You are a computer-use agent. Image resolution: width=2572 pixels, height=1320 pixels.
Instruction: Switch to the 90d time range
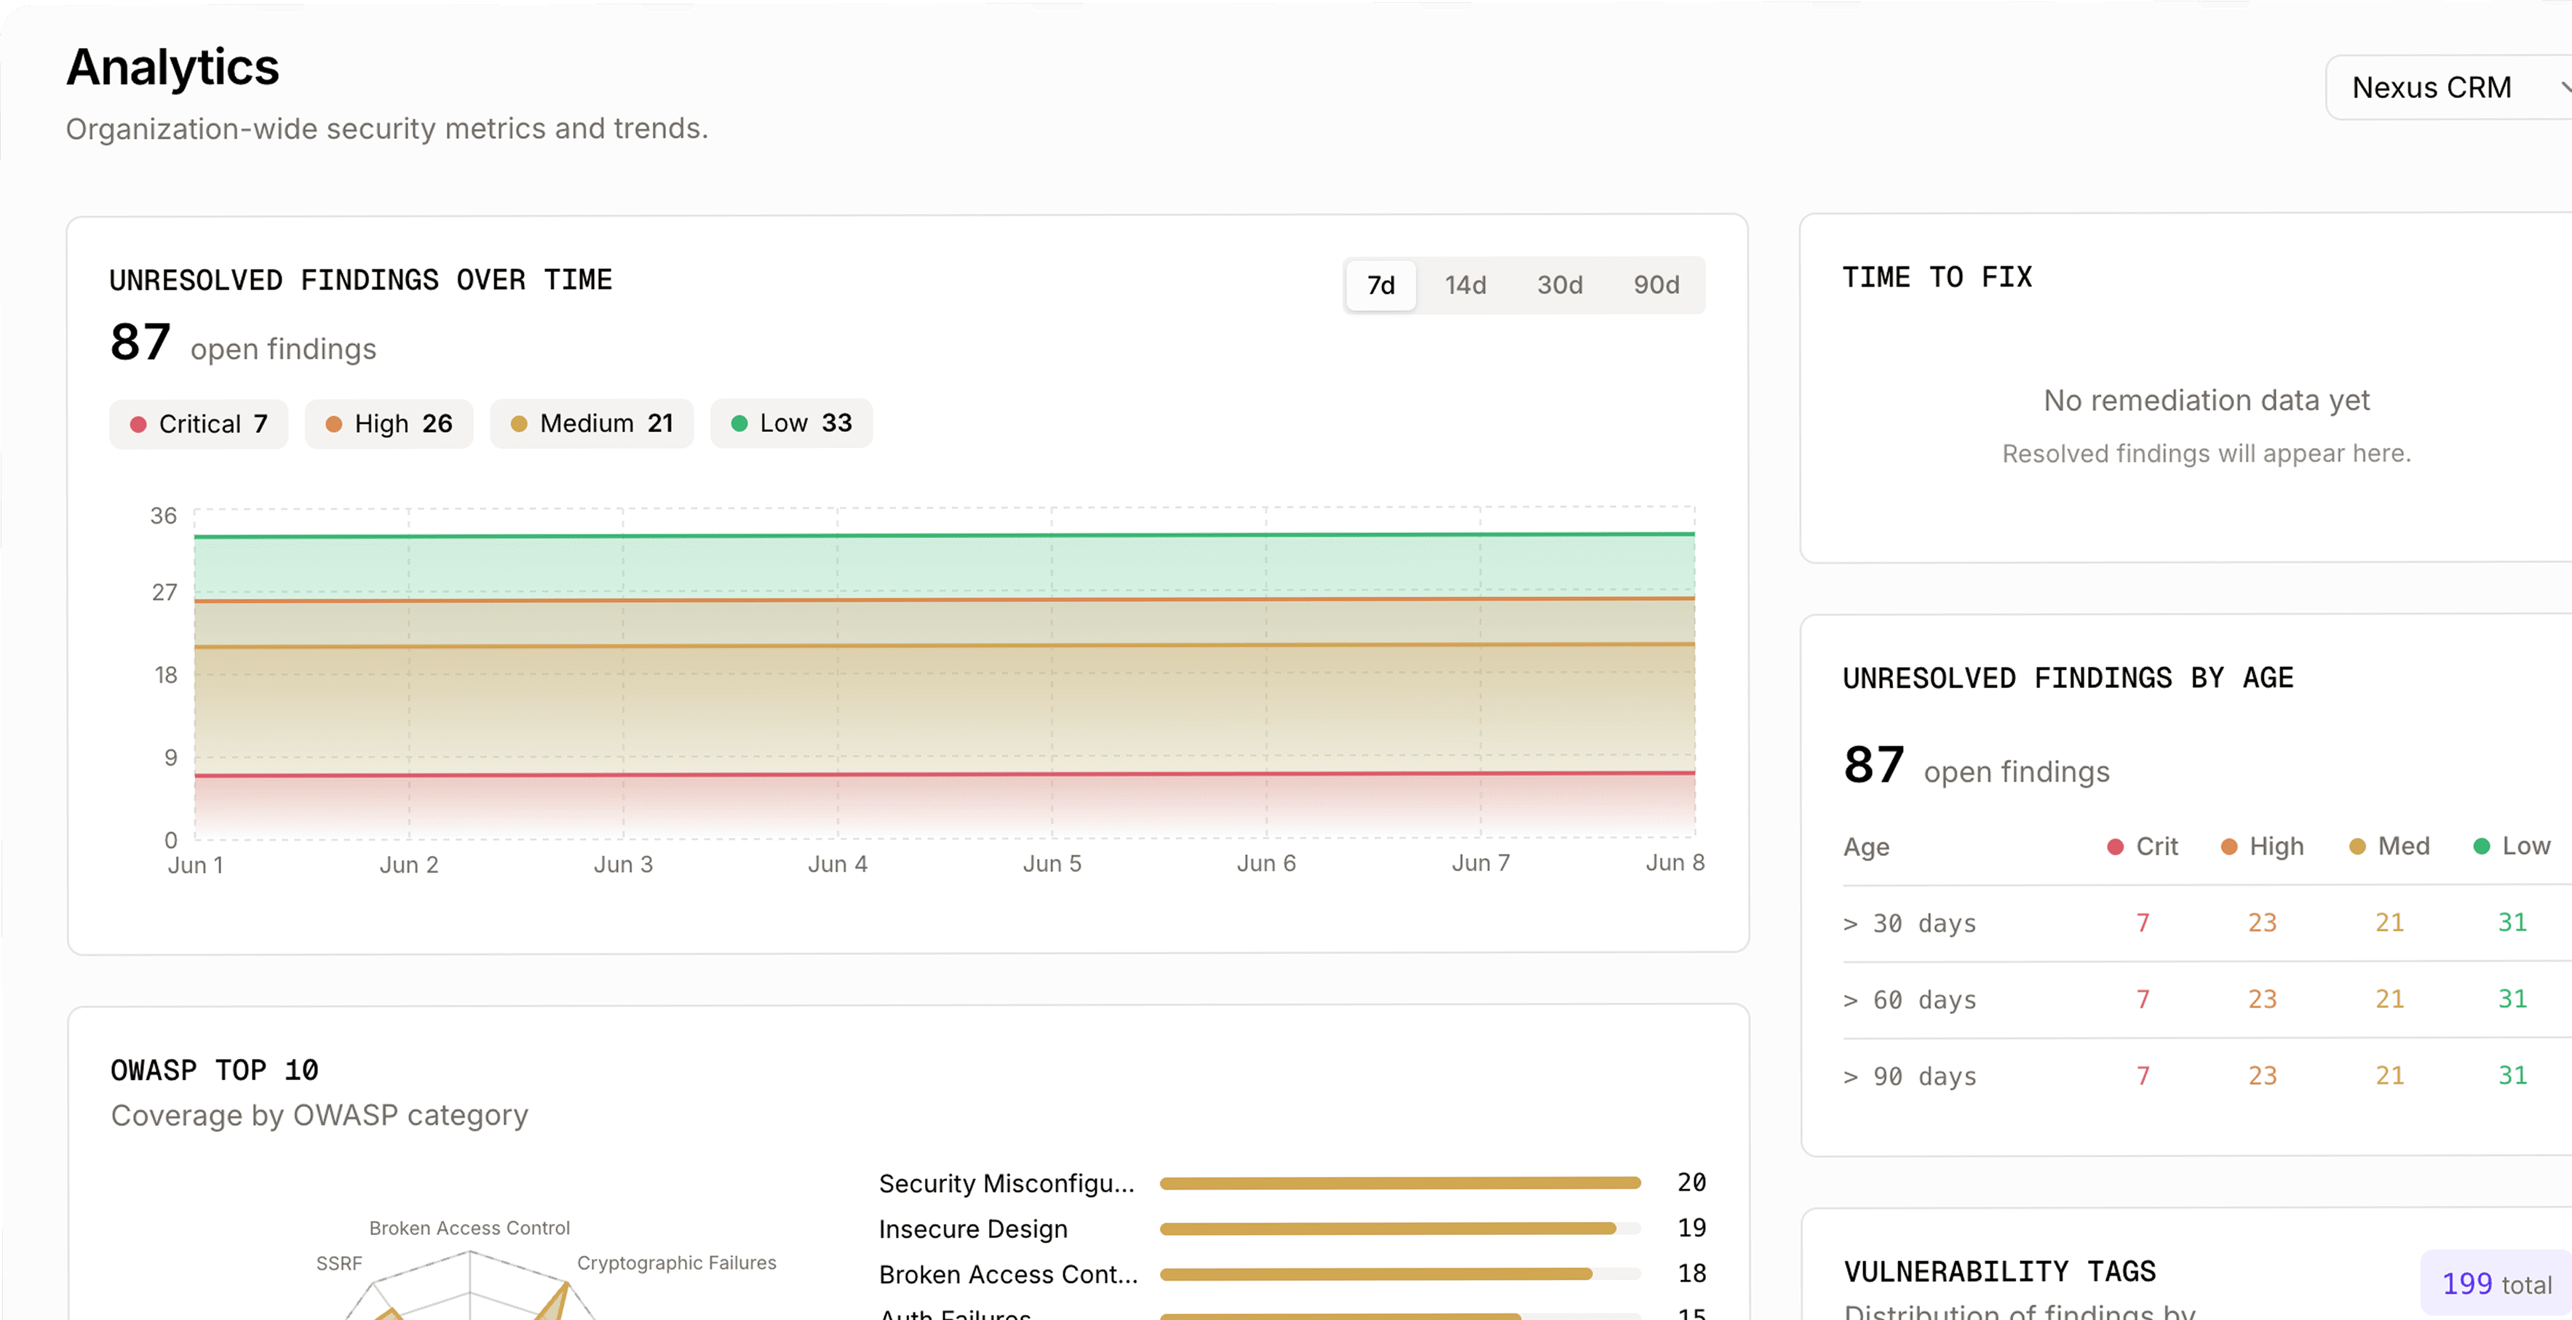coord(1656,285)
